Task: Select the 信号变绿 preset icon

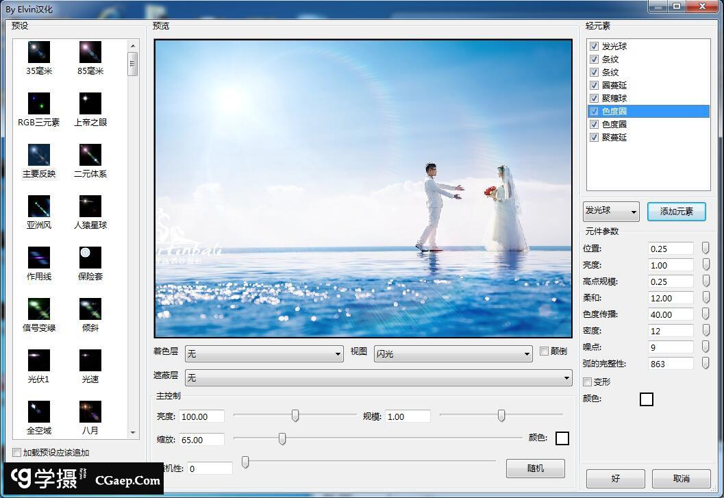Action: coord(39,309)
